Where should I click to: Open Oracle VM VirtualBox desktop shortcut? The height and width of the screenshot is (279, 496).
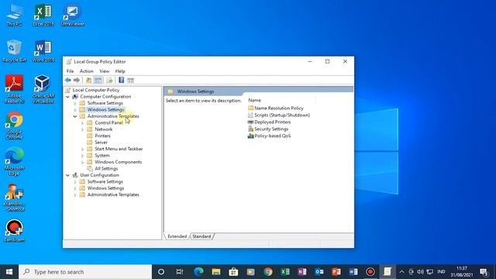point(43,89)
